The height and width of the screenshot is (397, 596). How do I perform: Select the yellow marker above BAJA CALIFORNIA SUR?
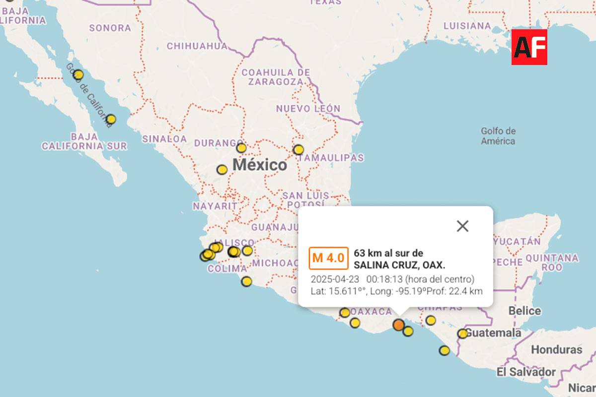[x=111, y=119]
